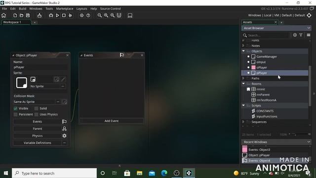Expand the Sequences folder
The height and width of the screenshot is (178, 316).
pyautogui.click(x=243, y=122)
